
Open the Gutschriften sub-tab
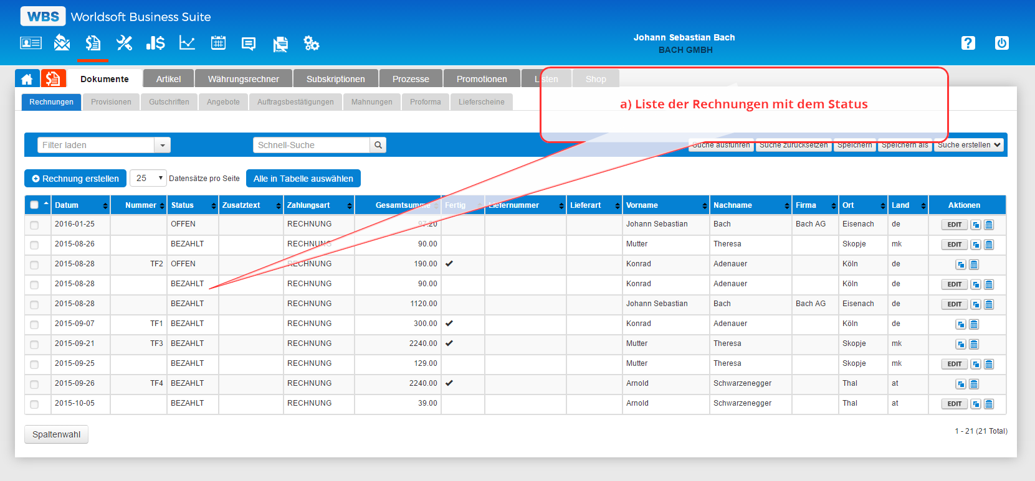pos(169,102)
